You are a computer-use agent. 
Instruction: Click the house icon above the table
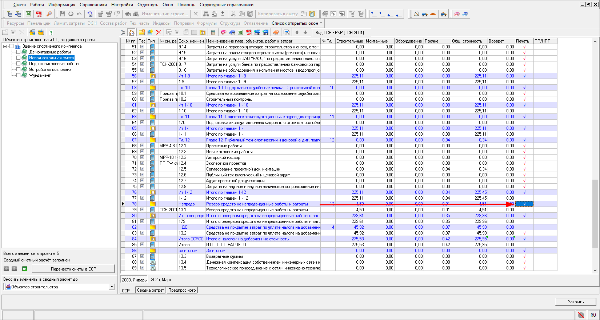click(x=132, y=32)
